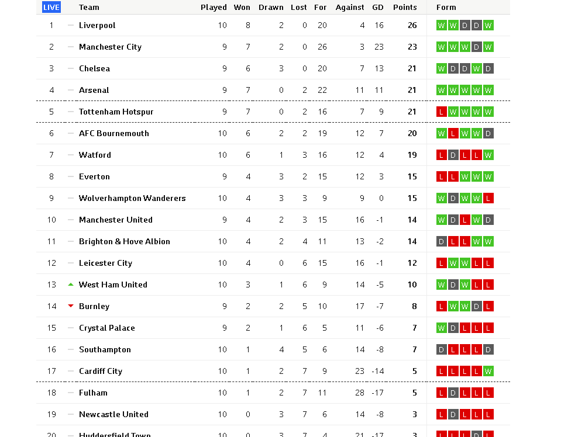The width and height of the screenshot is (585, 437).
Task: Click Tottenham Hotspur's red L form badge
Action: [x=441, y=112]
